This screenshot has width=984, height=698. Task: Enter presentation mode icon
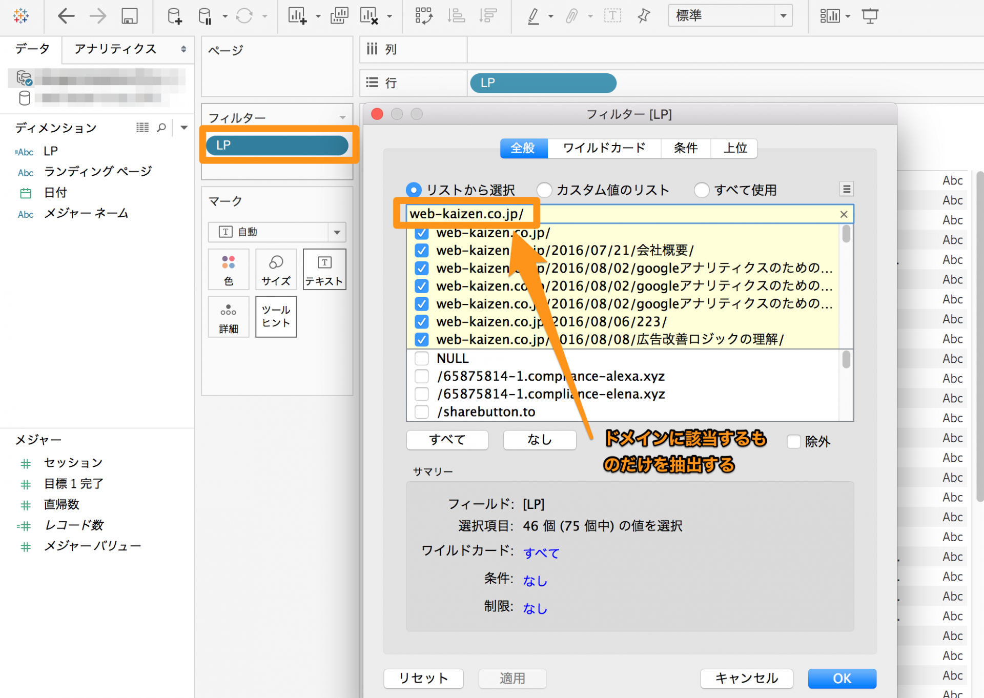[870, 16]
